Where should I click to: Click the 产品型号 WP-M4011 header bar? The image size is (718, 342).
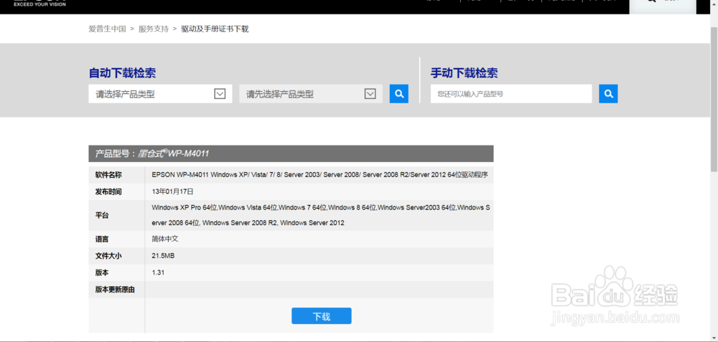[x=291, y=153]
